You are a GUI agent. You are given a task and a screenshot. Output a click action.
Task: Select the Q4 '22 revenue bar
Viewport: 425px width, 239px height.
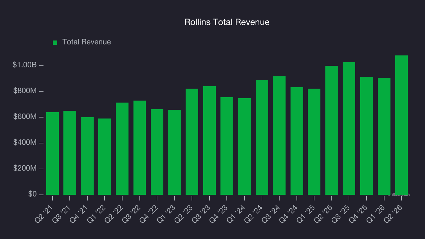pyautogui.click(x=157, y=152)
